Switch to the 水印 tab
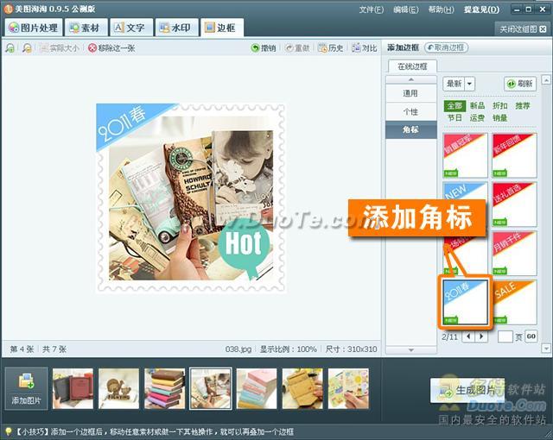553x440 pixels. pyautogui.click(x=175, y=28)
